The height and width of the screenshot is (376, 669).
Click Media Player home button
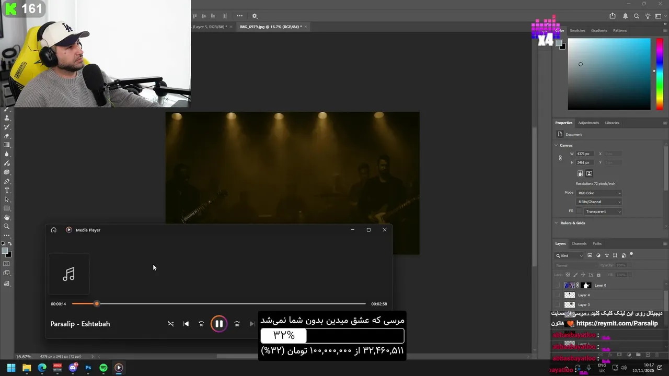coord(53,230)
